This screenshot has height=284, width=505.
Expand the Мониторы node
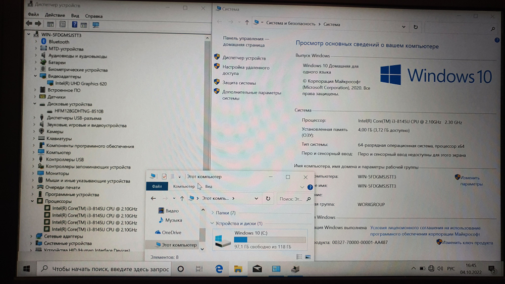(x=33, y=174)
